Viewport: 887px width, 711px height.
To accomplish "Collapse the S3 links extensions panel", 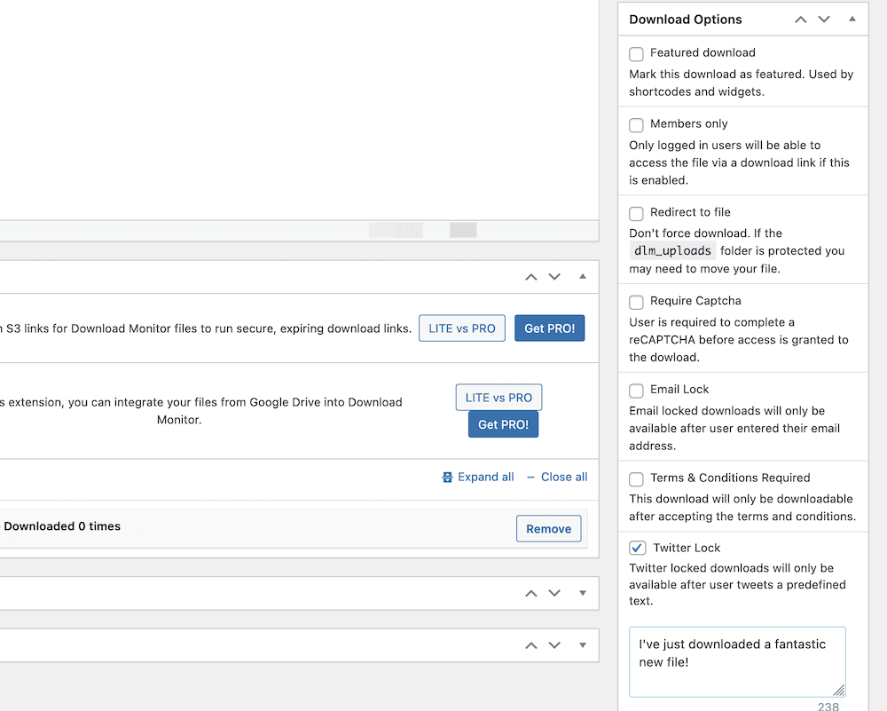I will point(583,277).
